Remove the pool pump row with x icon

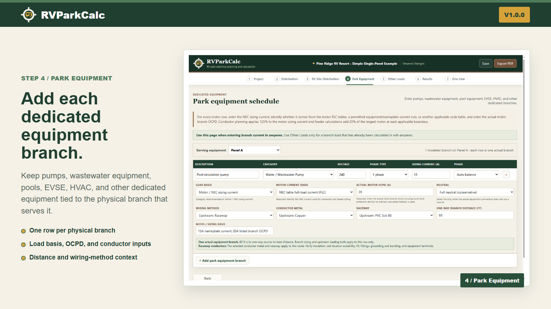coord(506,175)
